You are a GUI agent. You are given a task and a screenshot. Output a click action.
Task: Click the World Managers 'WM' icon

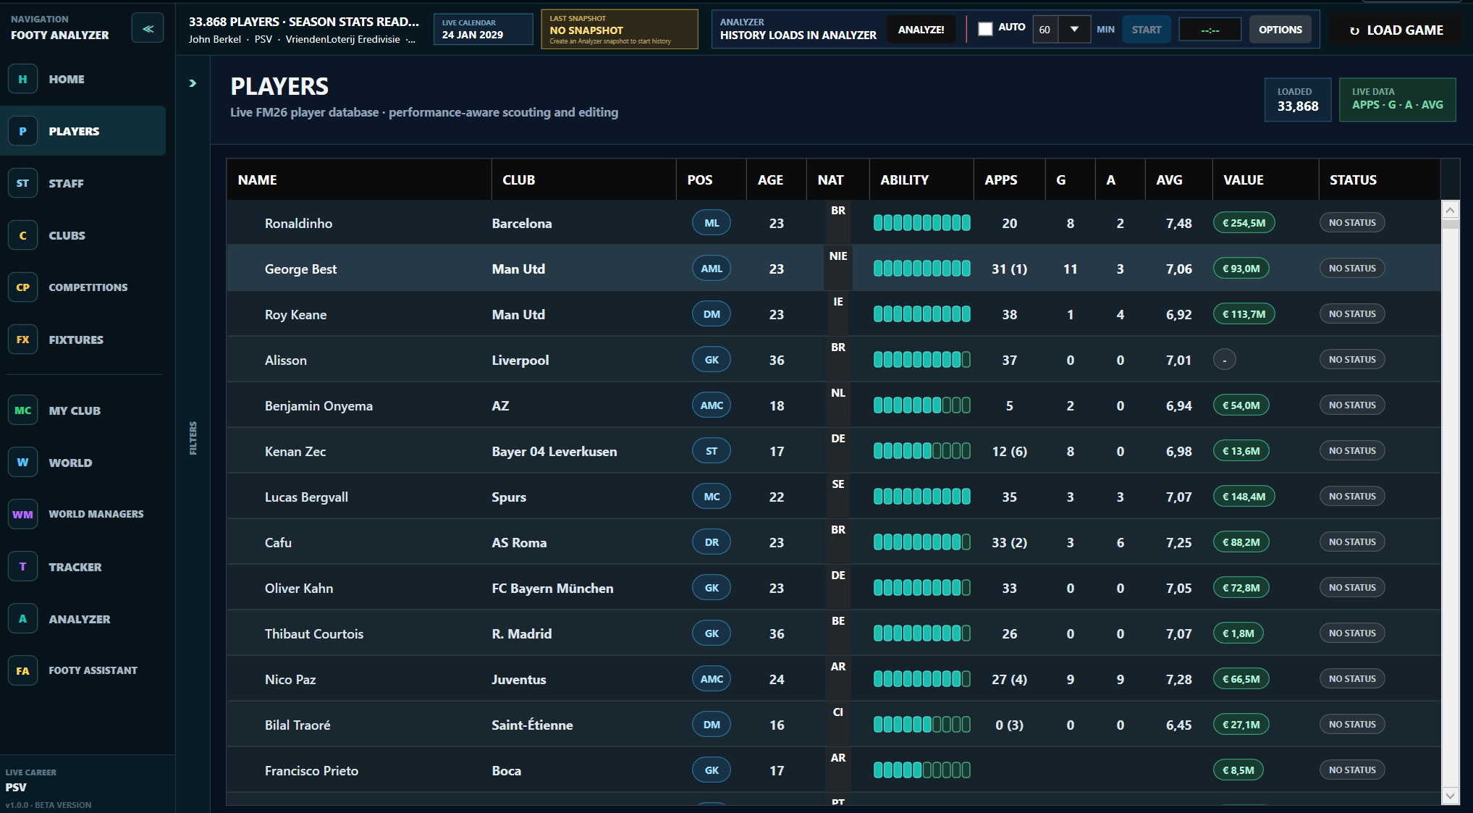(x=22, y=515)
